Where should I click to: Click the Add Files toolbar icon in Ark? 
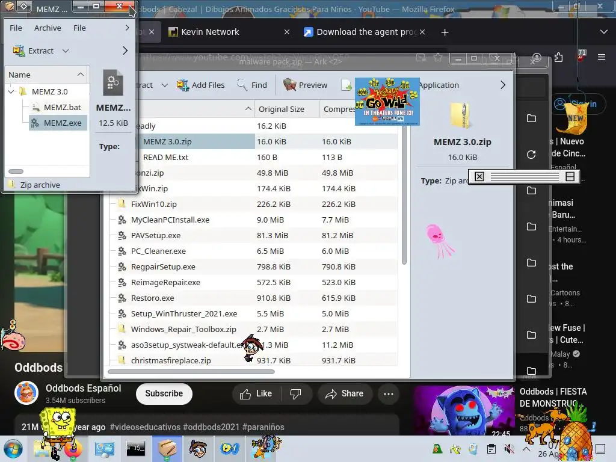(x=182, y=85)
